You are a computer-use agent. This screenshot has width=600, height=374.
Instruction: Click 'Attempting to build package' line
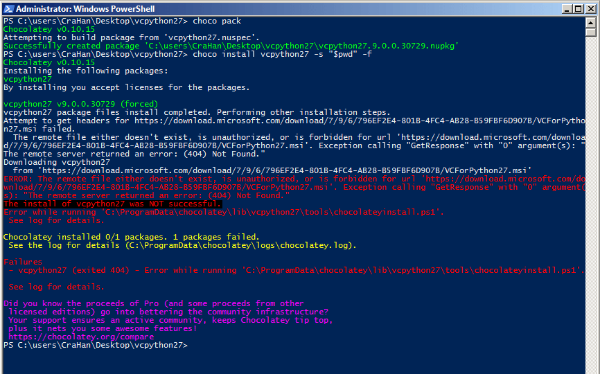132,37
